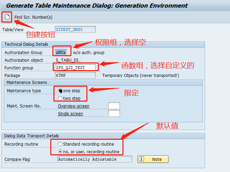The height and width of the screenshot is (172, 230).
Task: Select the two step maintenance type
Action: tap(60, 98)
